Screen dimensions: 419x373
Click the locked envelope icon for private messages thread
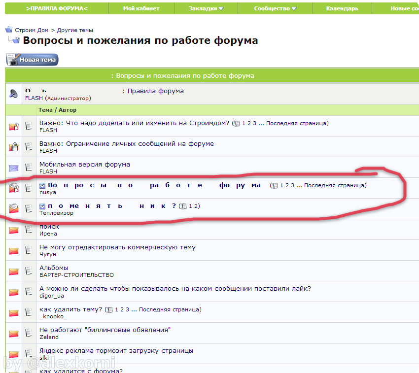[x=14, y=147]
